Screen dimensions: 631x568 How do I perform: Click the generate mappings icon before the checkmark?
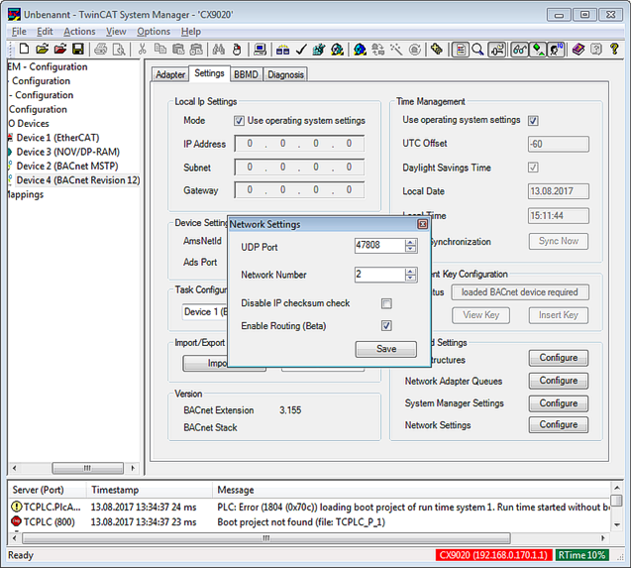click(282, 50)
